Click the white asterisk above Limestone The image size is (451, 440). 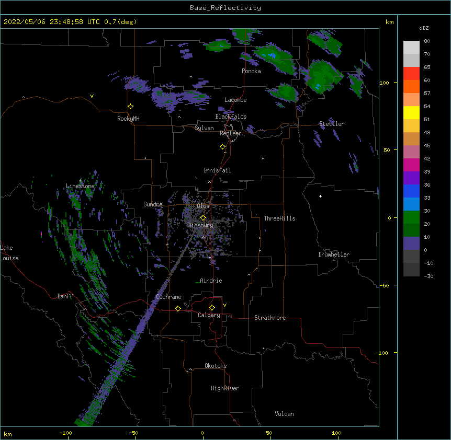pyautogui.click(x=80, y=181)
